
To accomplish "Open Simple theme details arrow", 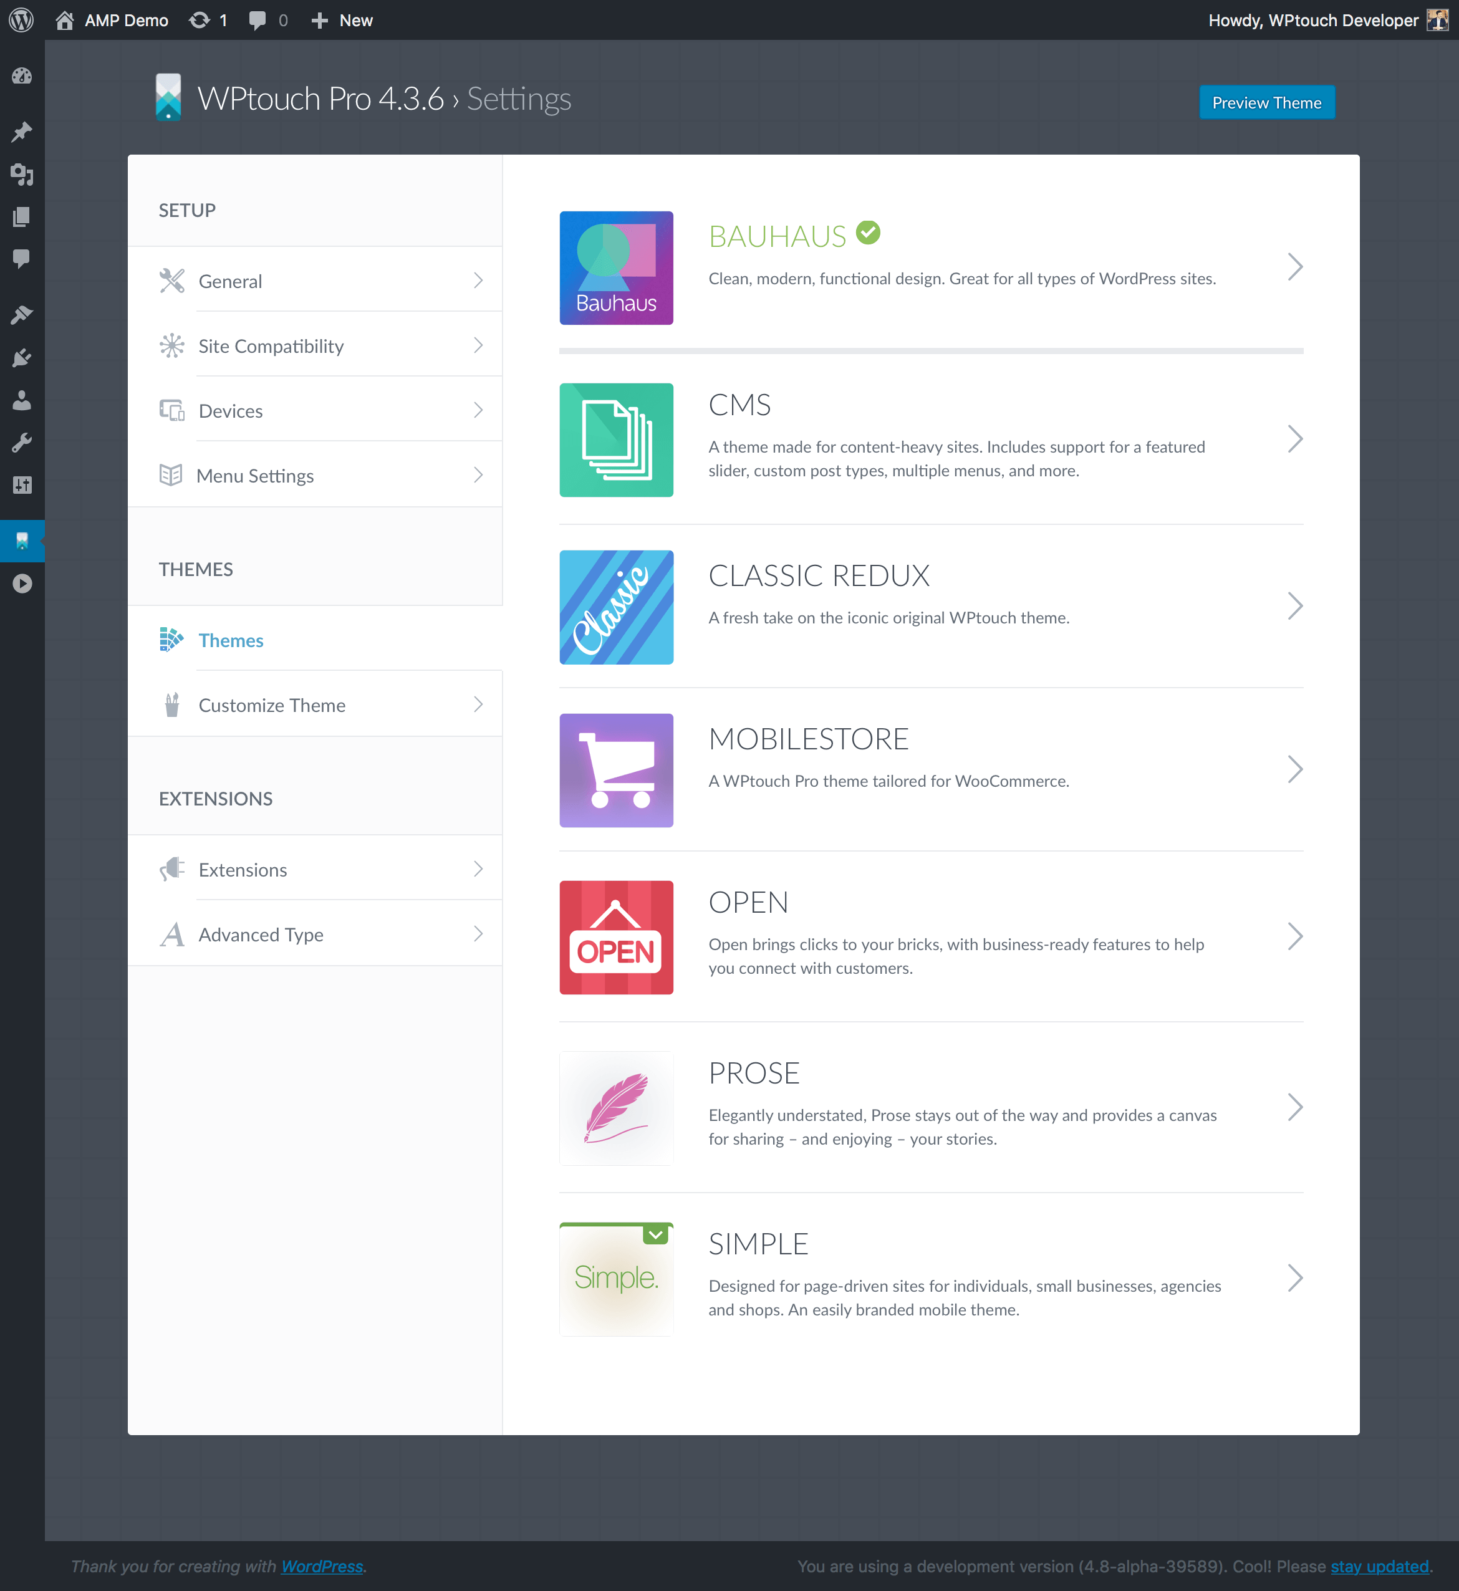I will (x=1295, y=1277).
